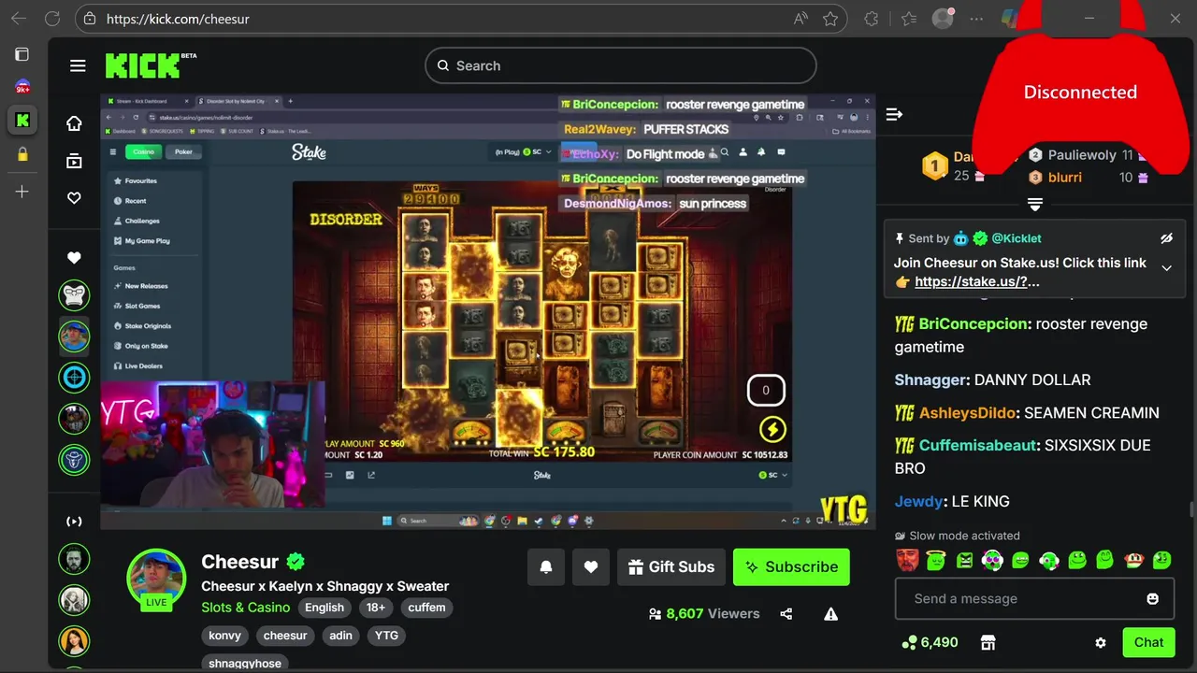Screen dimensions: 1197x673
Task: Click Pauliewoly in gift leaderboard
Action: click(x=1082, y=155)
